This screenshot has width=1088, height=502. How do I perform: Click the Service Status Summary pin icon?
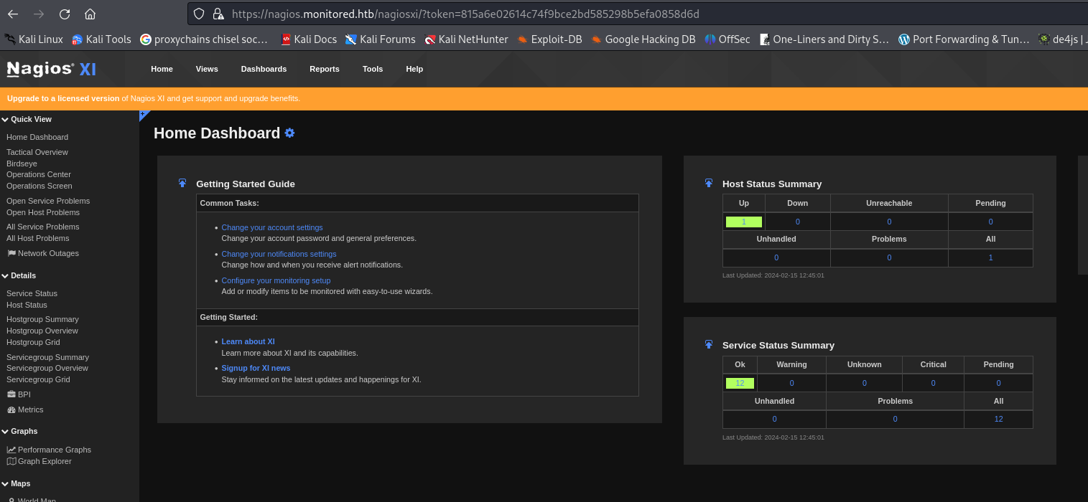coord(709,345)
